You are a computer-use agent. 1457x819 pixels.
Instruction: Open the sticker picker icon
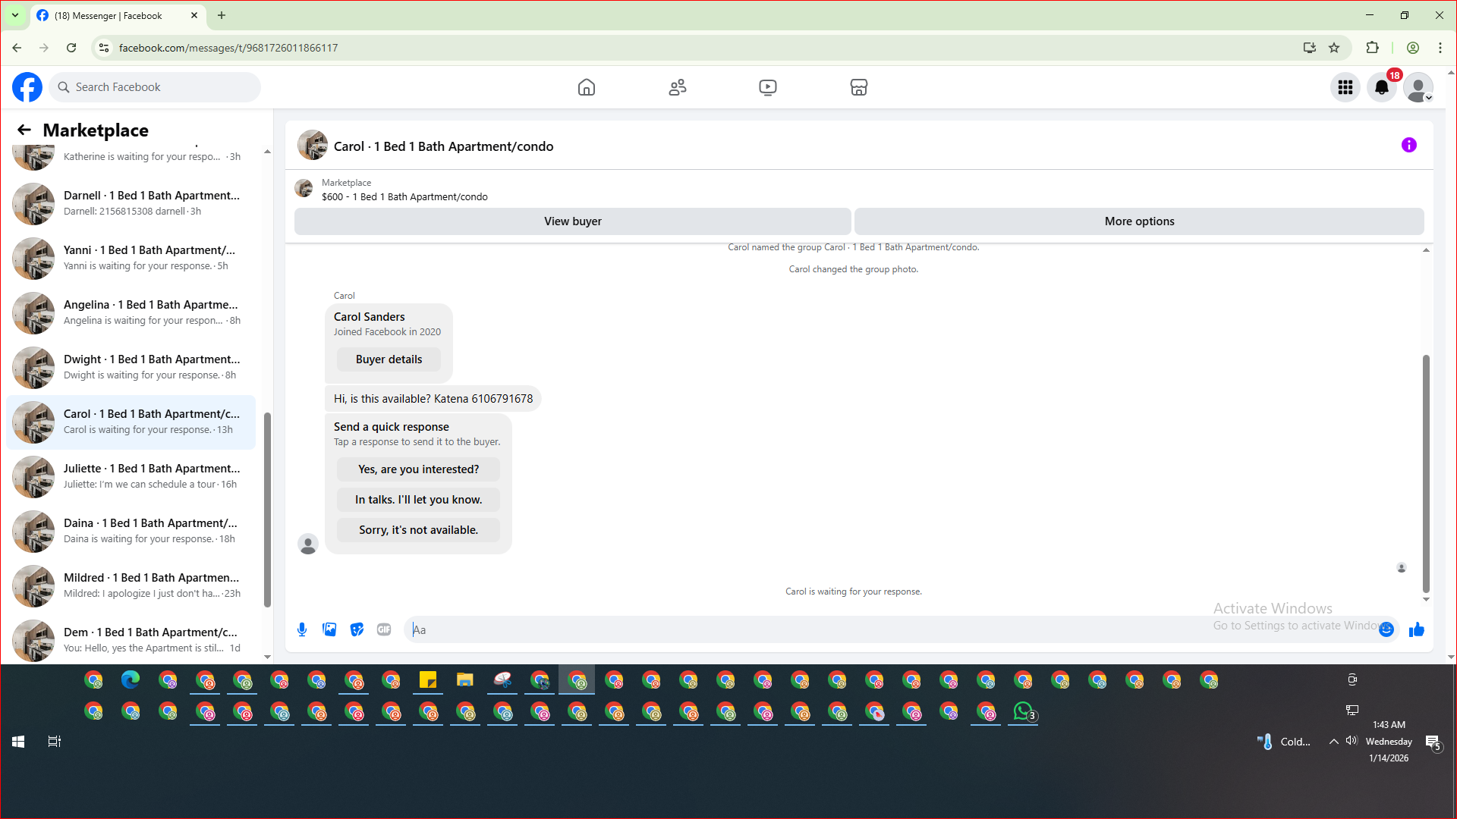click(x=357, y=629)
